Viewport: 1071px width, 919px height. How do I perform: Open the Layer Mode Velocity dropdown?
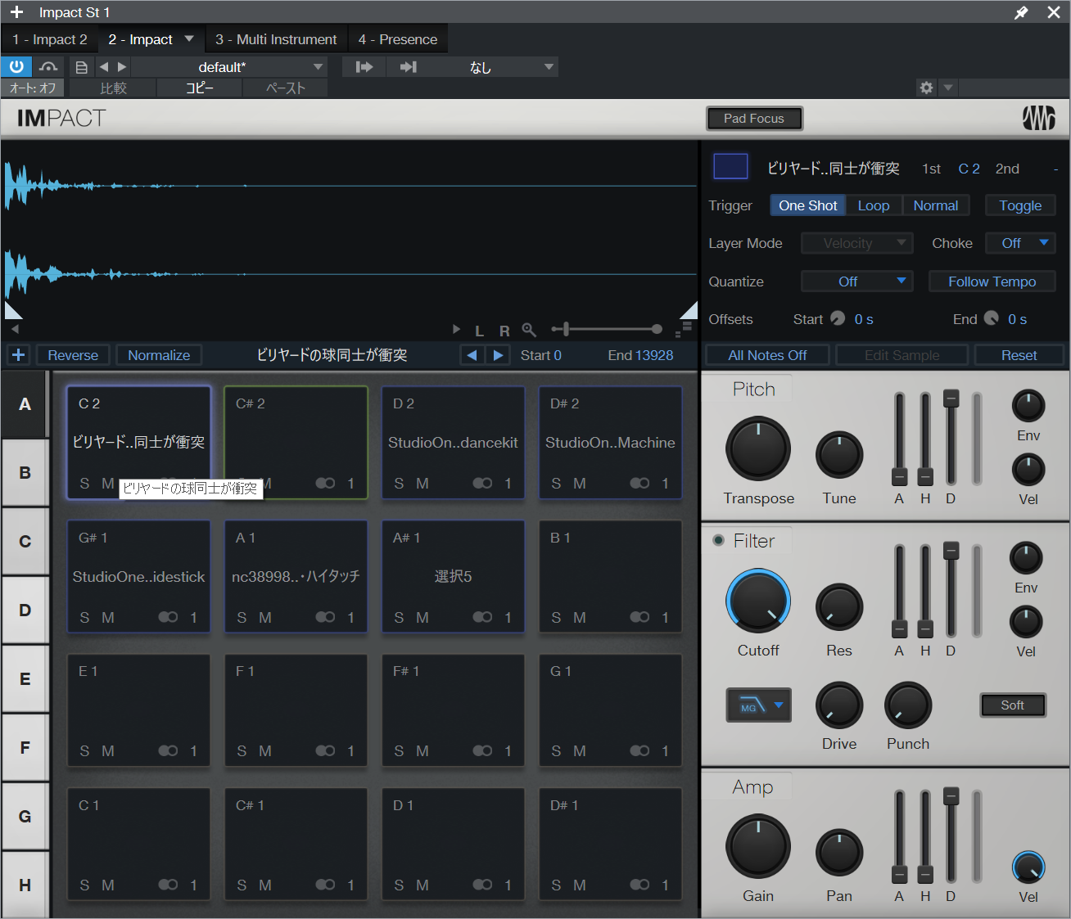pyautogui.click(x=856, y=243)
